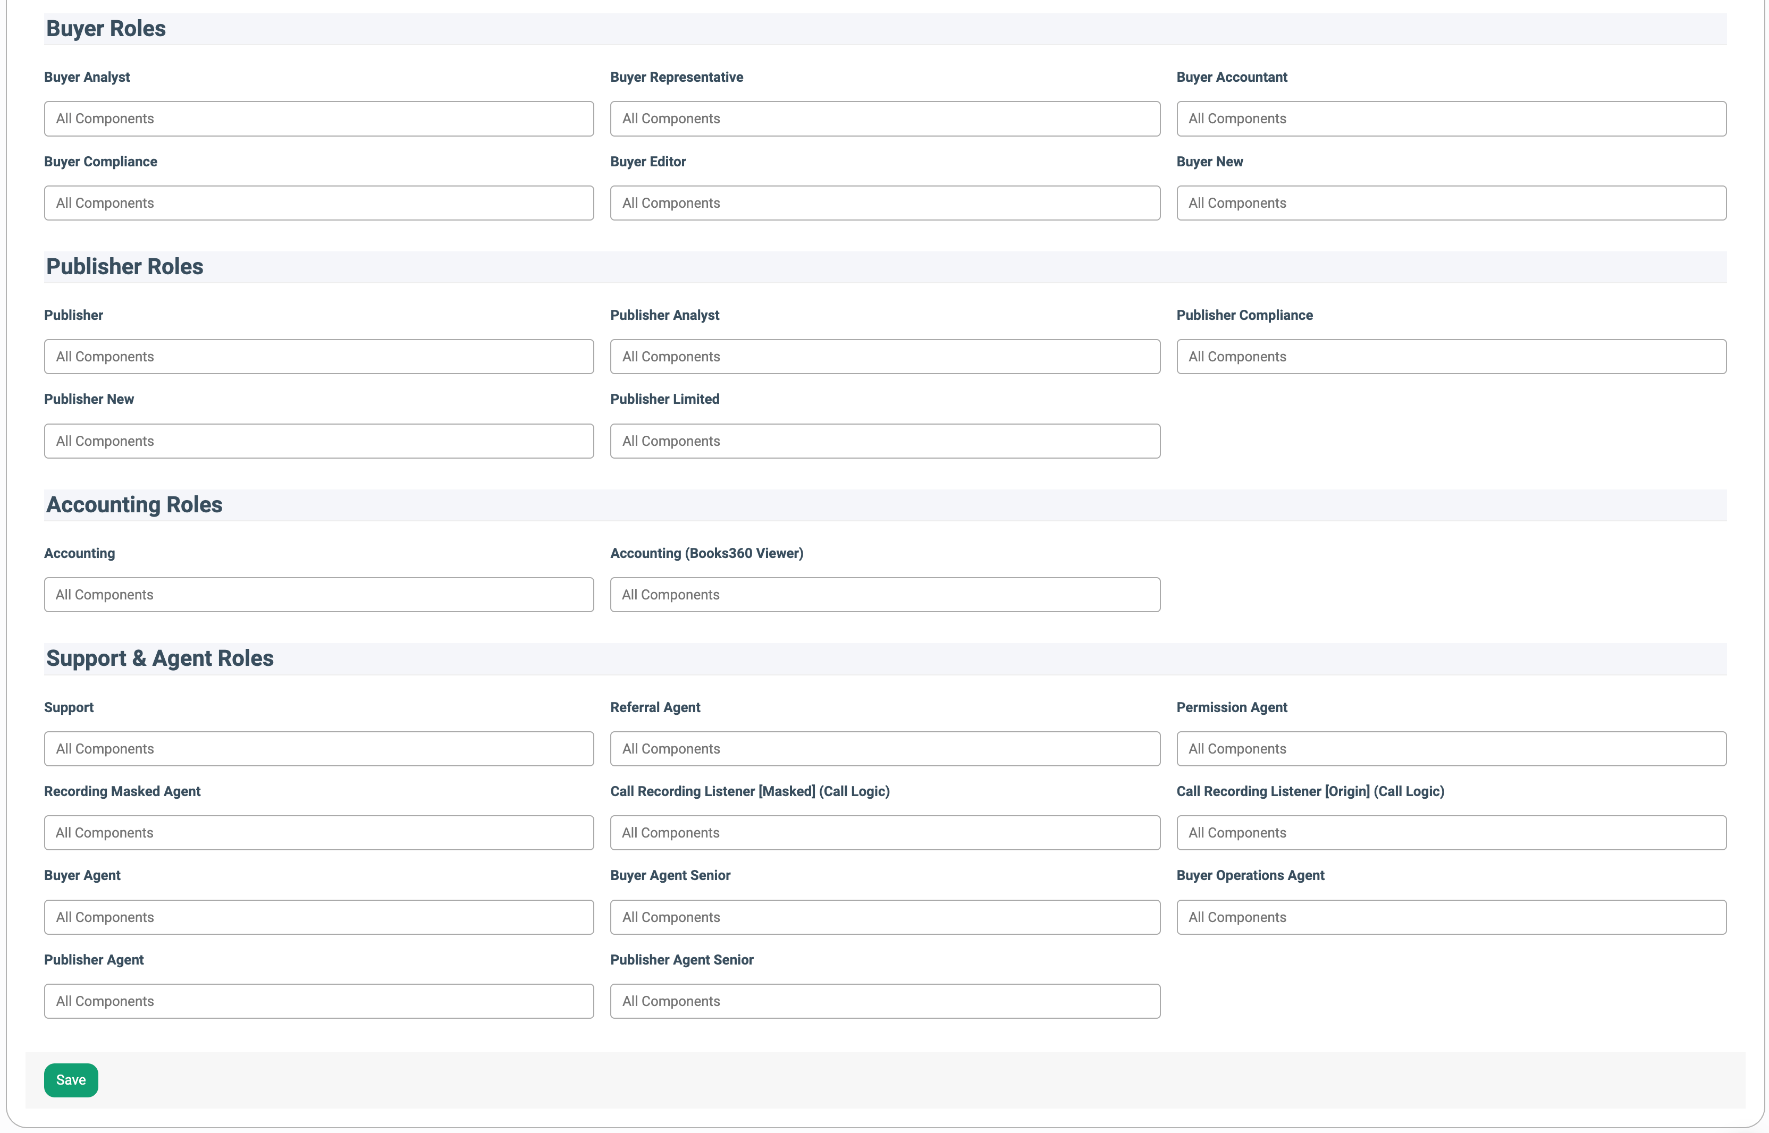Click the Buyer New label
The image size is (1769, 1133).
click(x=1210, y=162)
